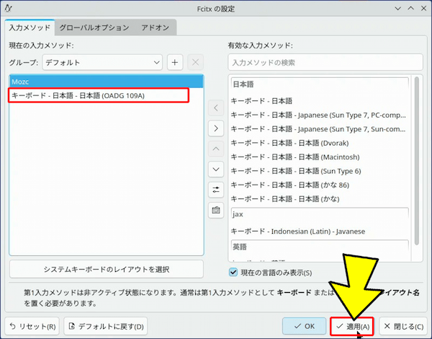This screenshot has height=339, width=432.
Task: Click the OK button
Action: pyautogui.click(x=304, y=326)
